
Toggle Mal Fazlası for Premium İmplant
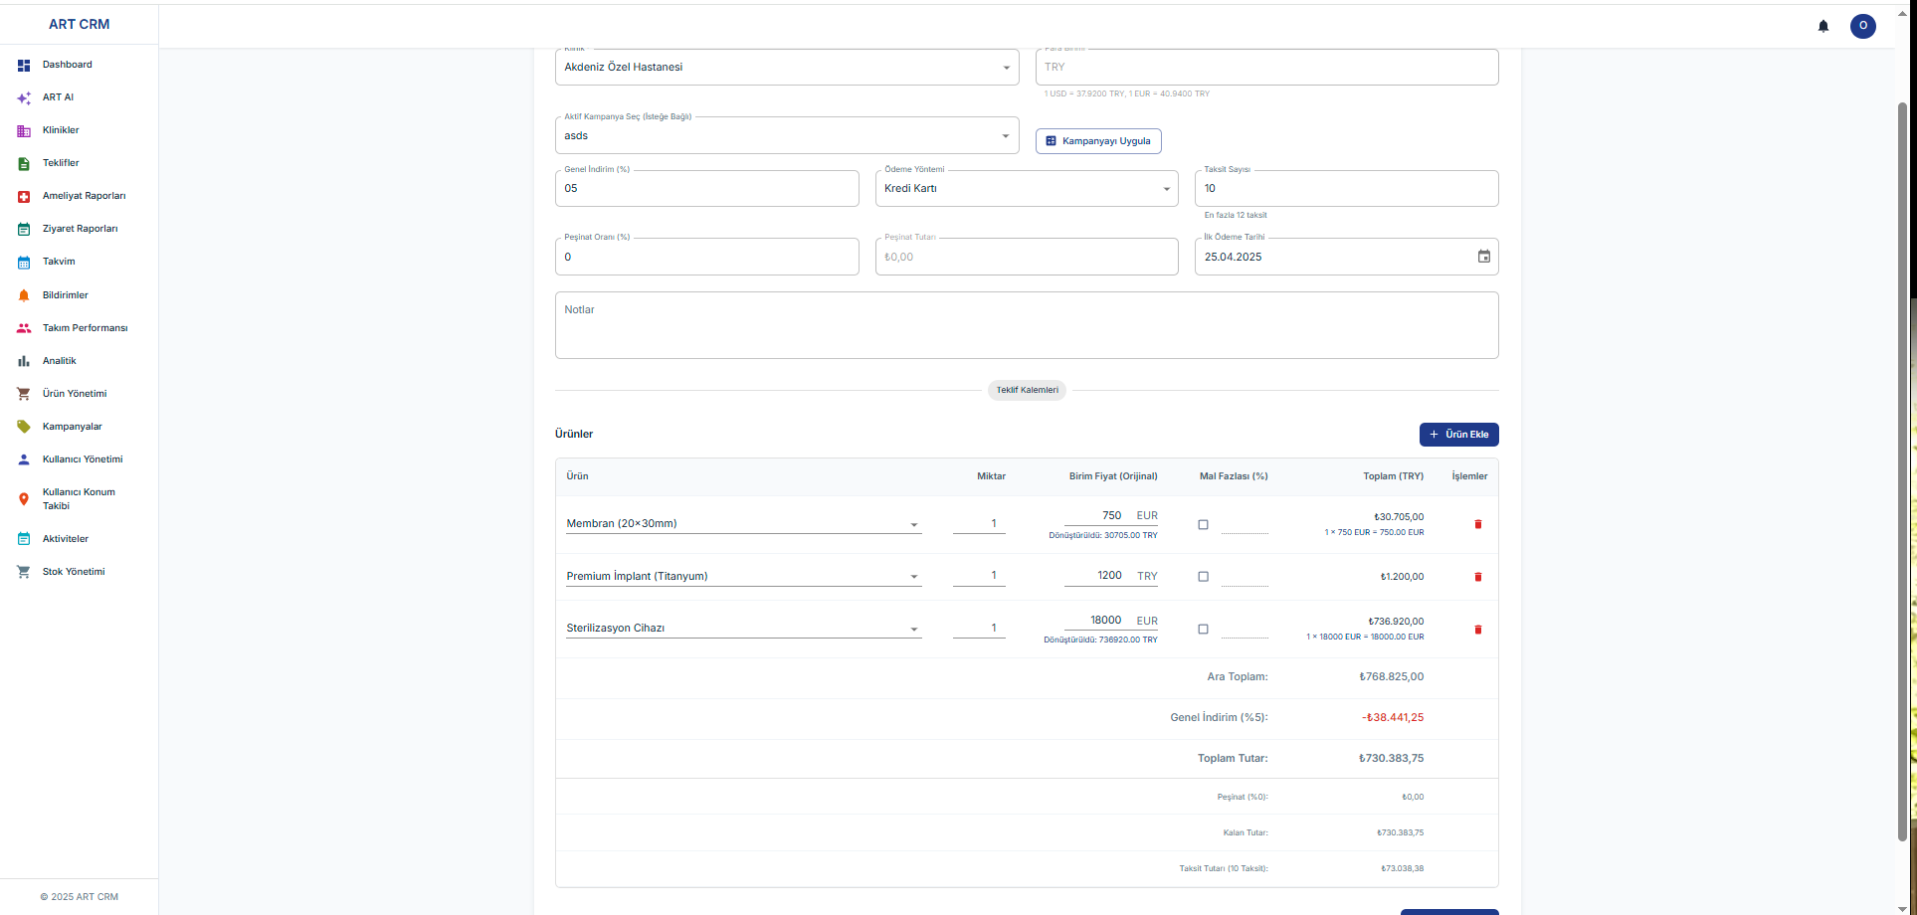(x=1203, y=576)
